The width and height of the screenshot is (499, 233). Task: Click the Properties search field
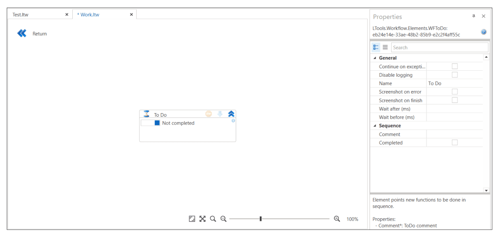pyautogui.click(x=439, y=47)
